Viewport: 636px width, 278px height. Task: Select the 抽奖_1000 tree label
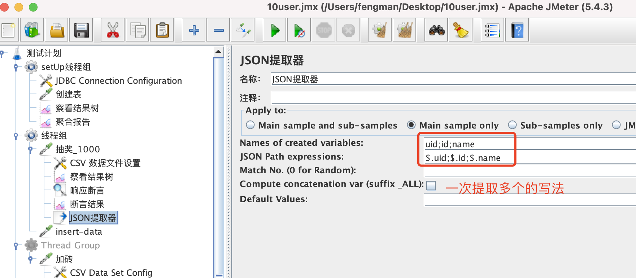tap(78, 149)
